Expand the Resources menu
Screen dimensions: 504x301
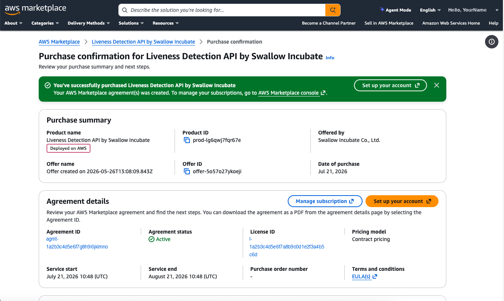pyautogui.click(x=166, y=23)
